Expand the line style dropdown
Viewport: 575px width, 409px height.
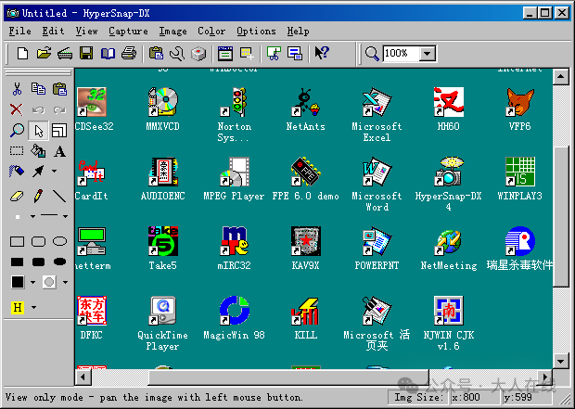[65, 217]
